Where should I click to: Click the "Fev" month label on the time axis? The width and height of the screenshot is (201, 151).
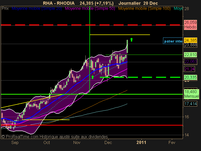click(172, 142)
